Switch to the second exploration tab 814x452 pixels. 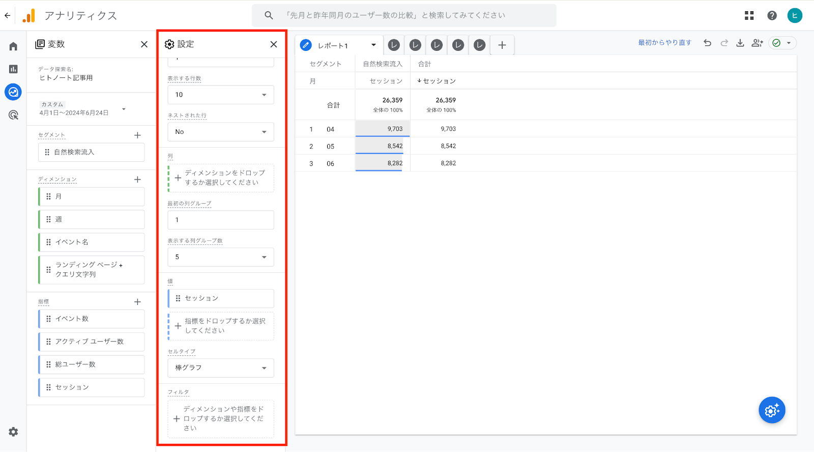pyautogui.click(x=394, y=45)
